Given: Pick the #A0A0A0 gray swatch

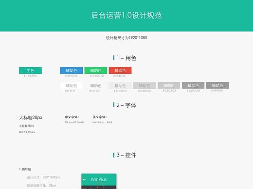Looking at the screenshot, I should (x=193, y=85).
